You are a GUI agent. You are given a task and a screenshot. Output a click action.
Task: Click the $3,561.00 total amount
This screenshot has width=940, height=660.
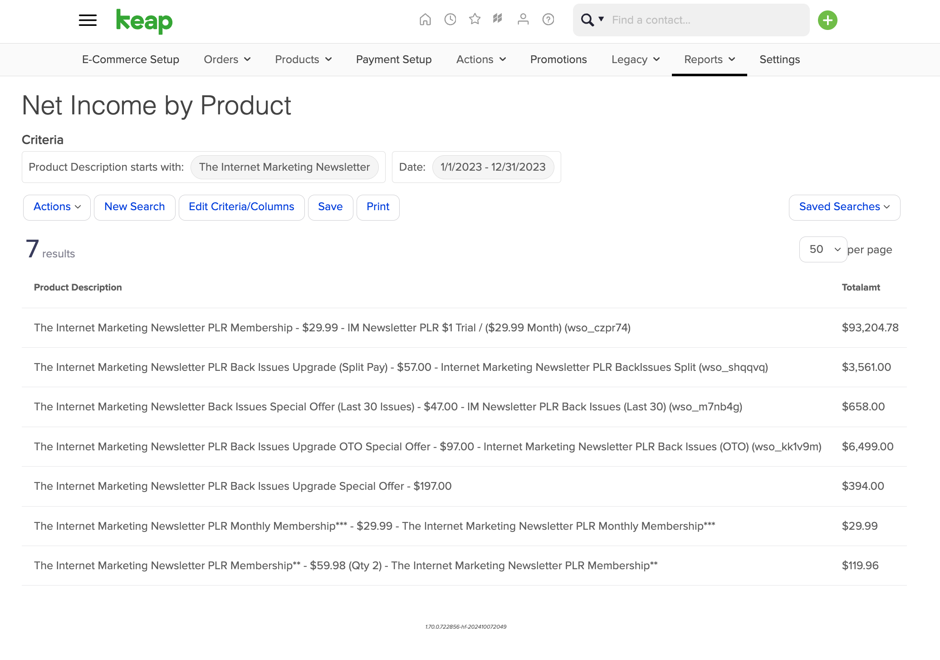click(867, 367)
